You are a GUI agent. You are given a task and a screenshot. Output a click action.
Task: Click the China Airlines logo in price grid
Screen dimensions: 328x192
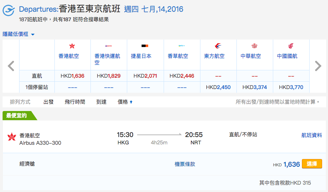[254, 46]
